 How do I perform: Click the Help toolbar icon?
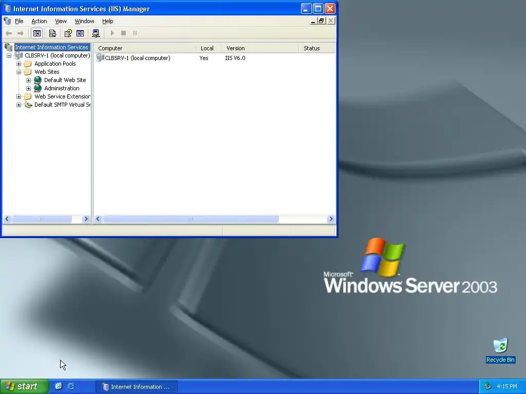(68, 33)
